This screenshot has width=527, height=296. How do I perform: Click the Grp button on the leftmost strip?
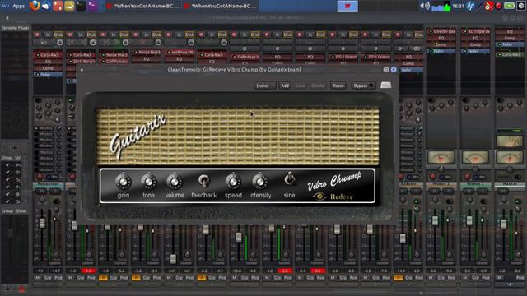[48, 278]
